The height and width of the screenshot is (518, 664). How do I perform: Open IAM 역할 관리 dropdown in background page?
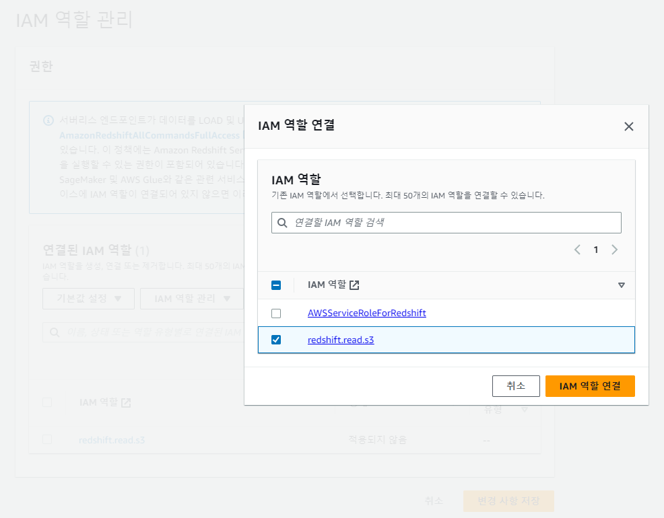192,299
